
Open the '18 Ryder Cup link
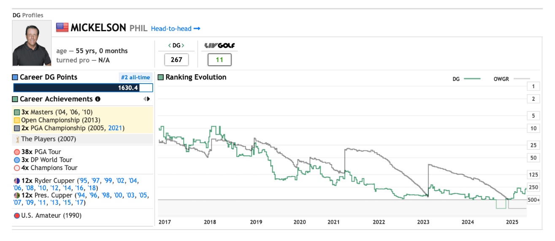click(x=92, y=188)
